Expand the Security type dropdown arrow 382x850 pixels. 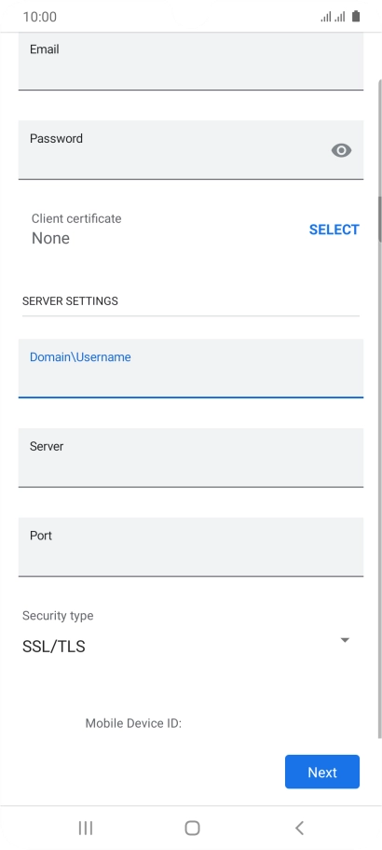(345, 640)
